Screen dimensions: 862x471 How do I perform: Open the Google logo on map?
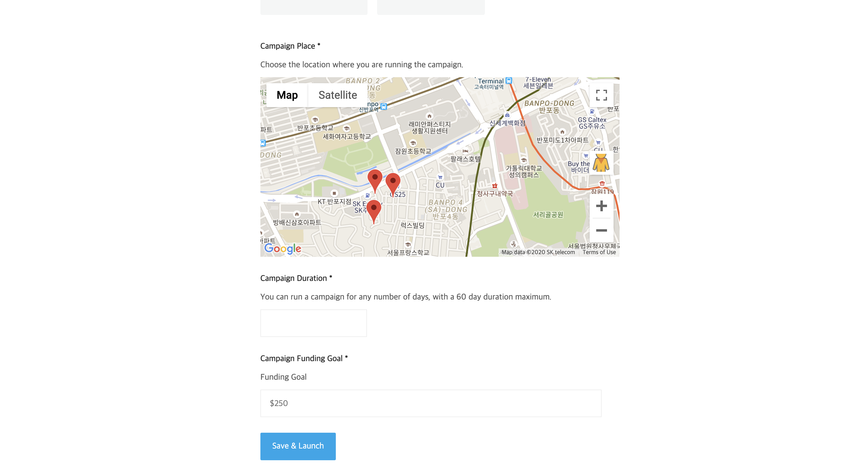(283, 249)
